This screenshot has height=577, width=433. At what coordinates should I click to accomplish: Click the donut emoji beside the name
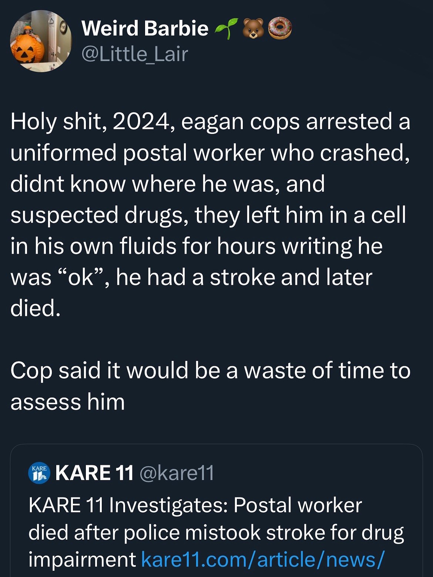pyautogui.click(x=280, y=29)
